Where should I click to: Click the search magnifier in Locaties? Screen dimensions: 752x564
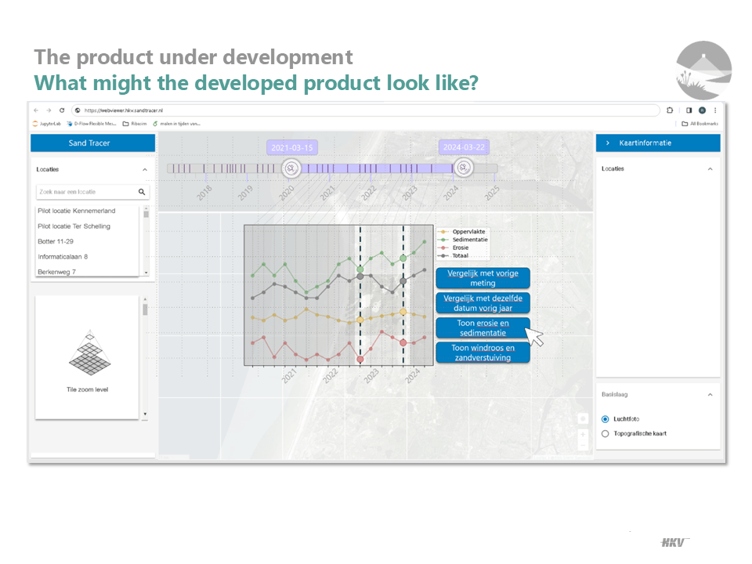142,192
